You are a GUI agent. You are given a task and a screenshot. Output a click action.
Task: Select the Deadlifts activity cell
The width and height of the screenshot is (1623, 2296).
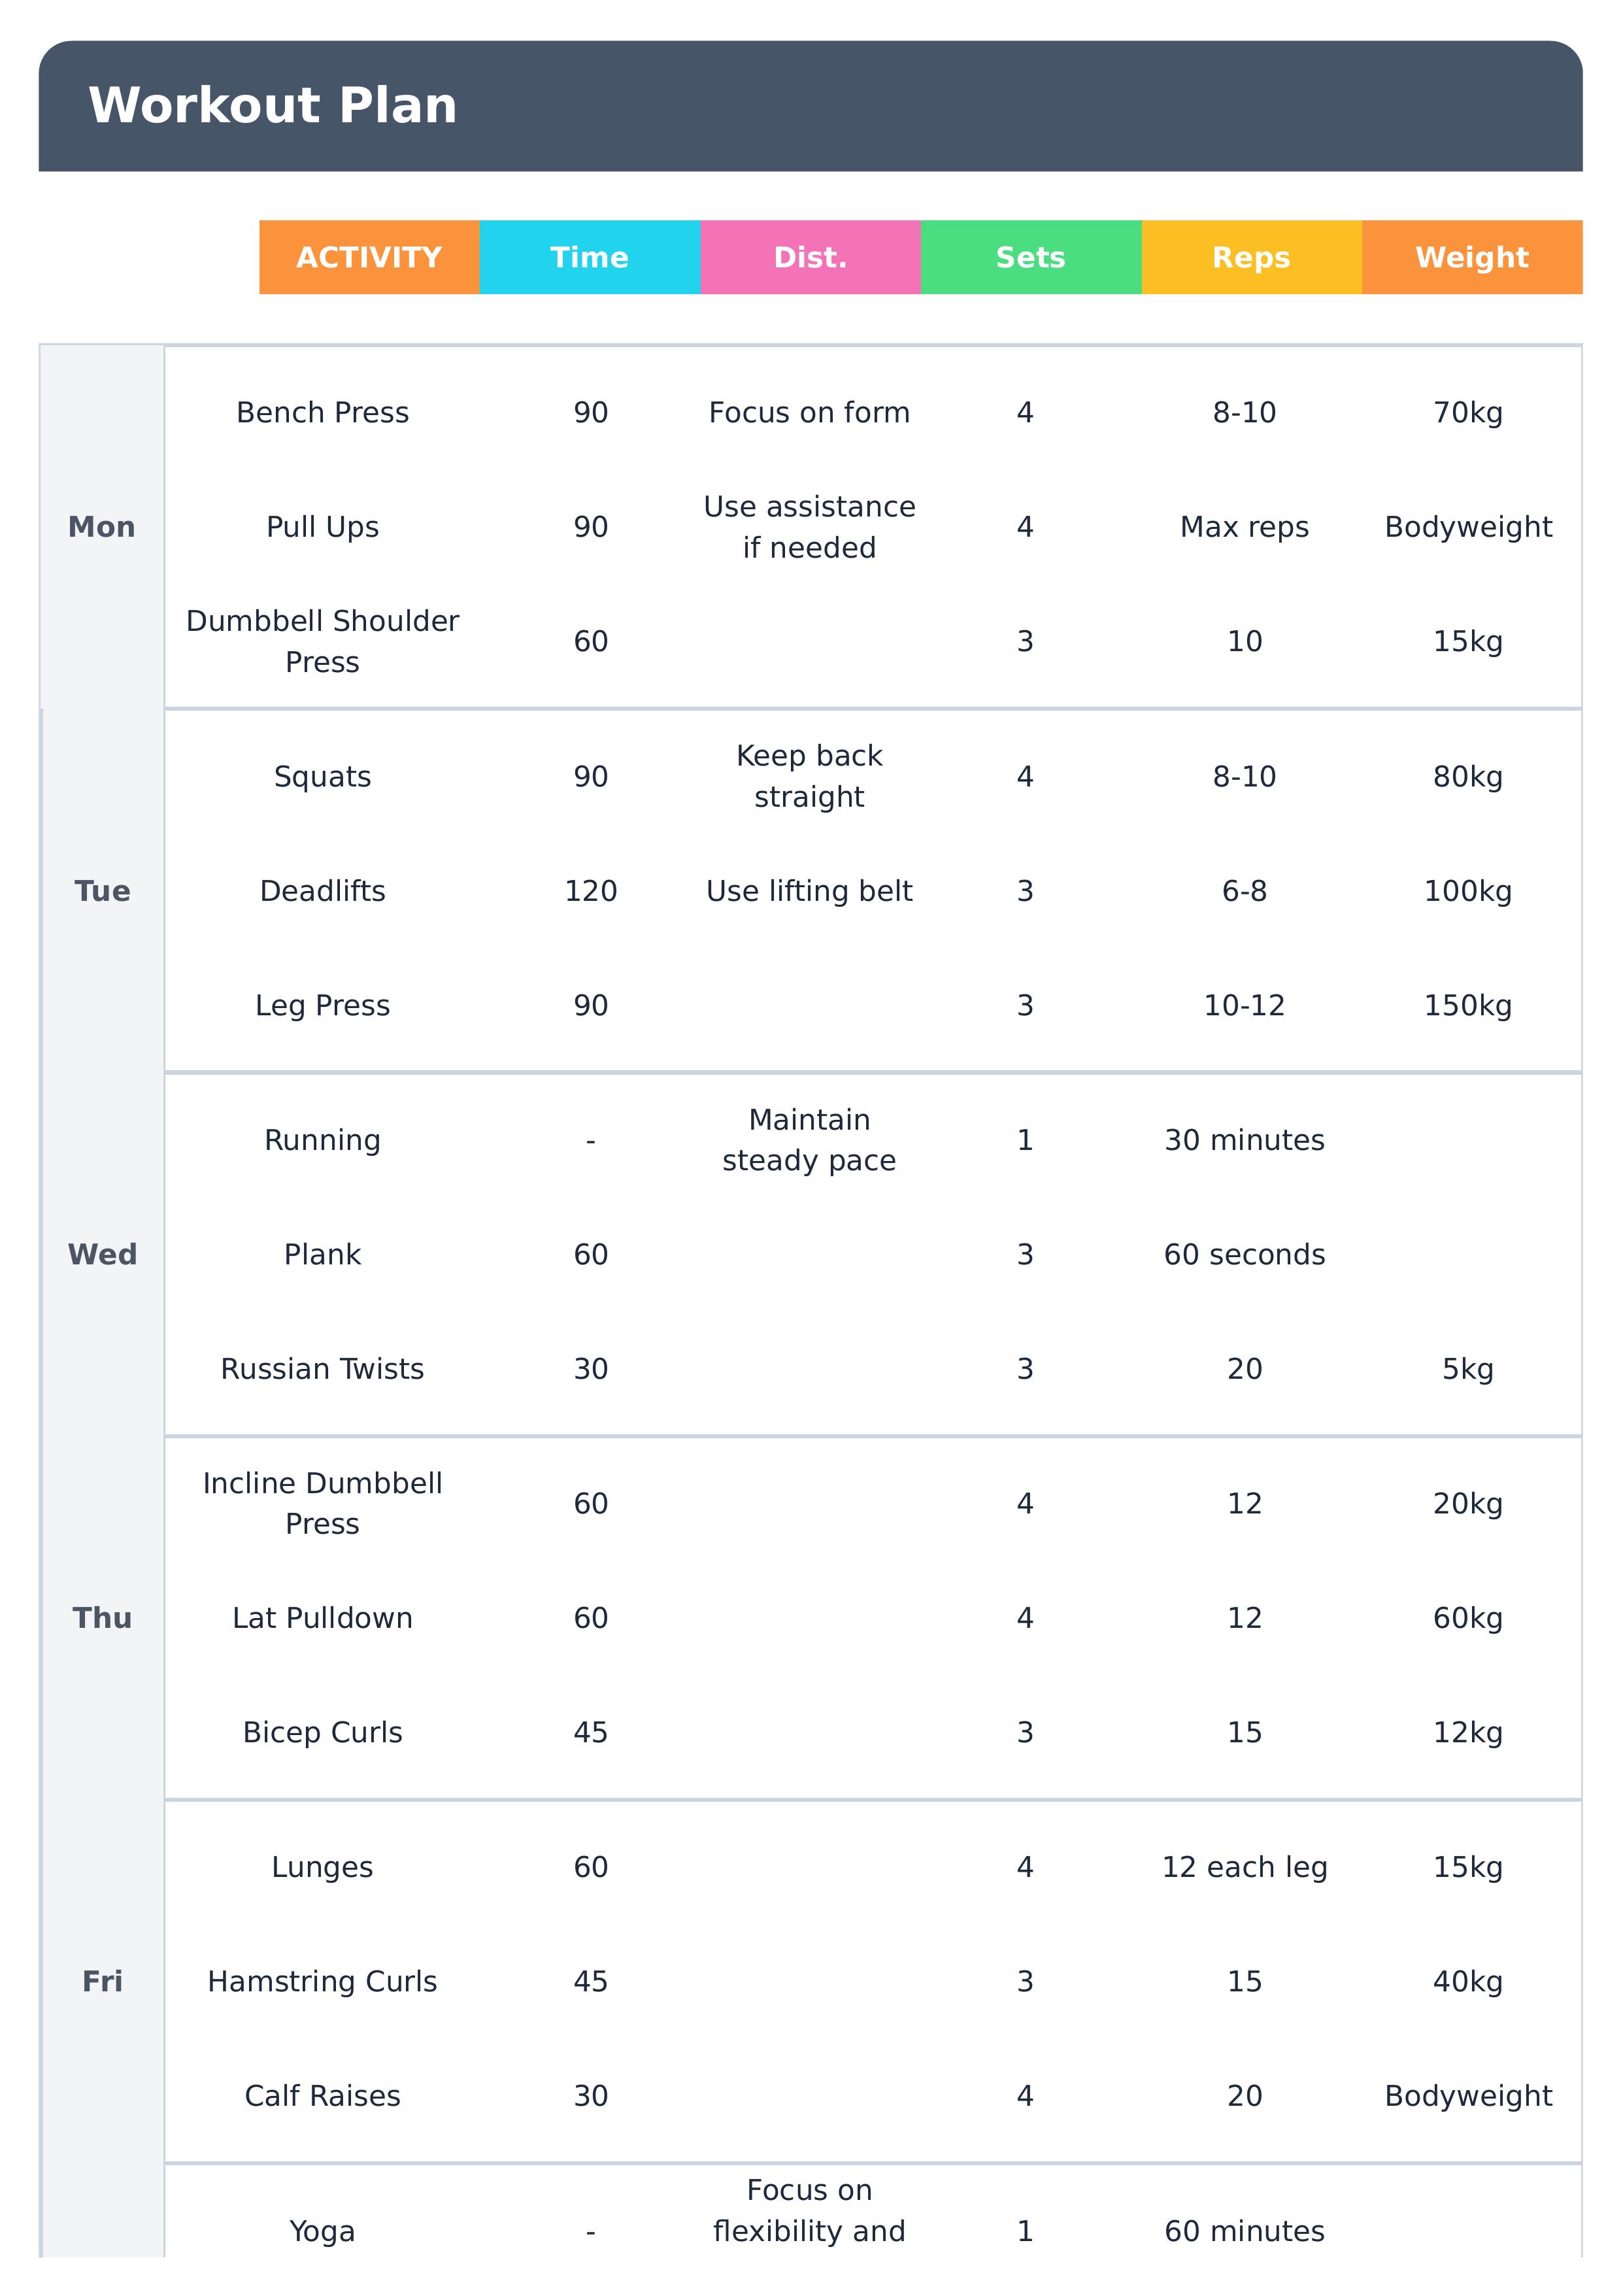322,891
